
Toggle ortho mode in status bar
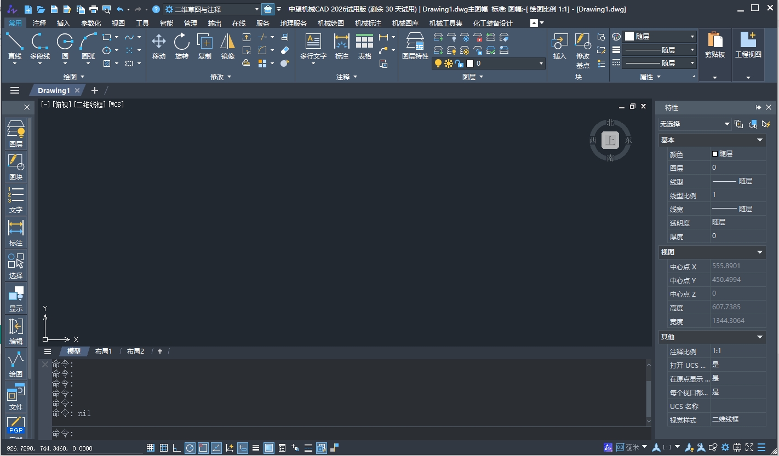pos(176,448)
